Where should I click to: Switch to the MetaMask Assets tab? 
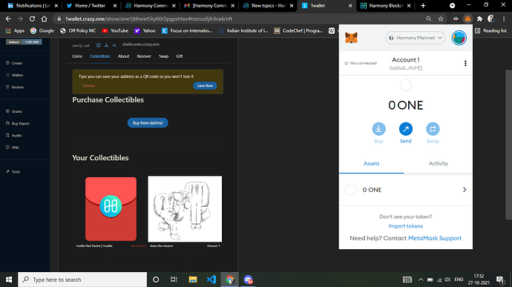[x=372, y=164]
